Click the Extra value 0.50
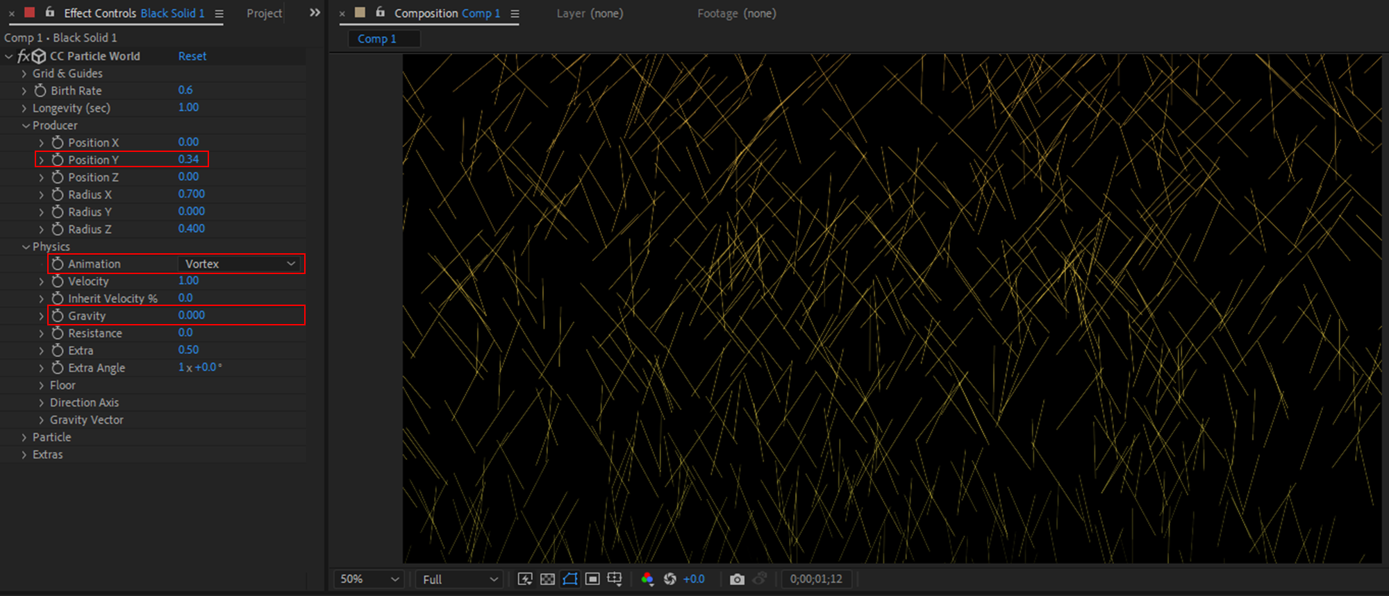The image size is (1389, 596). pyautogui.click(x=188, y=350)
